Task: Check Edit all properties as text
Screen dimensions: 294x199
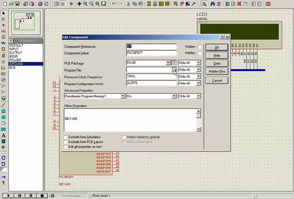Action: 66,147
